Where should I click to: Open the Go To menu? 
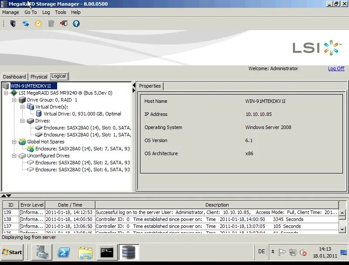tap(31, 12)
